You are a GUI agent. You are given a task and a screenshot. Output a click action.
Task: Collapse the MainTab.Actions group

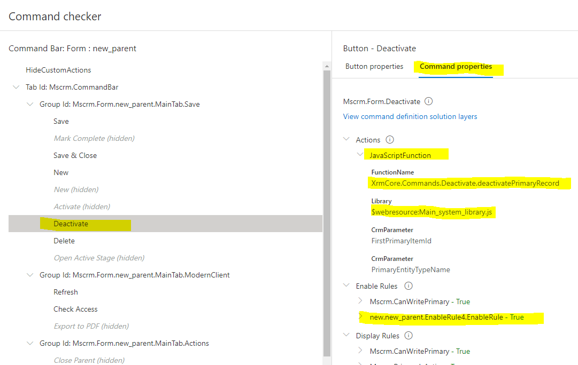(30, 343)
